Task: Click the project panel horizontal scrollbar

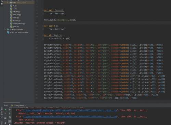Action: [x=12, y=103]
